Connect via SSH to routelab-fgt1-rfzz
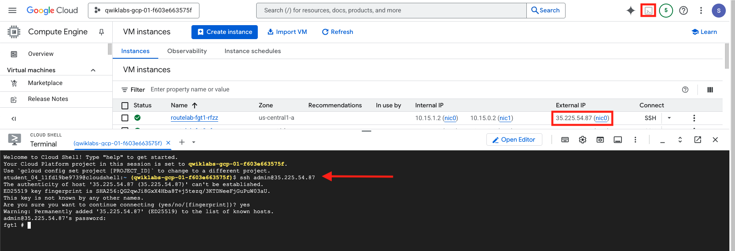Screen dimensions: 735x251 pos(650,118)
